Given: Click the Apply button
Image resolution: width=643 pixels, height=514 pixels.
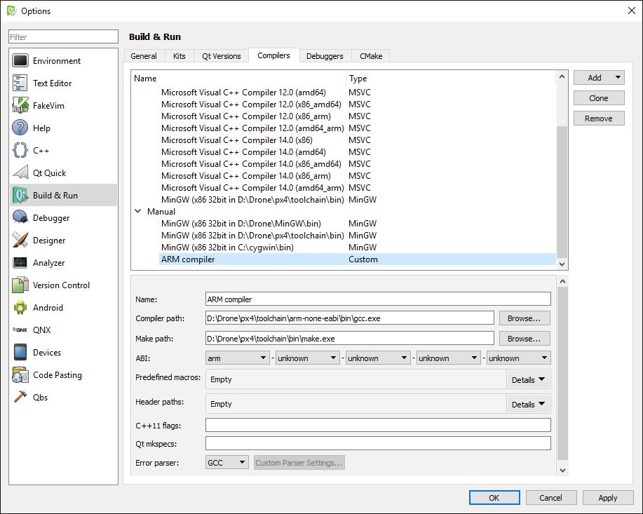Looking at the screenshot, I should click(x=607, y=498).
